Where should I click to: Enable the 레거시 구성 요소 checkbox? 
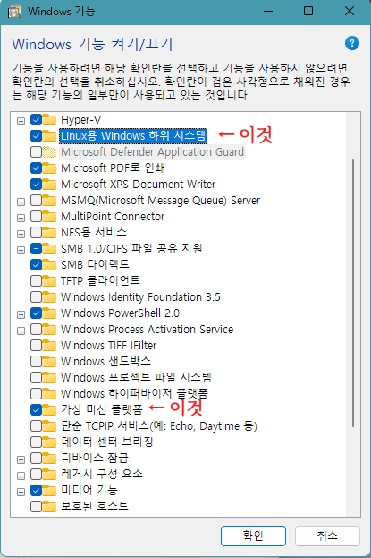point(37,474)
